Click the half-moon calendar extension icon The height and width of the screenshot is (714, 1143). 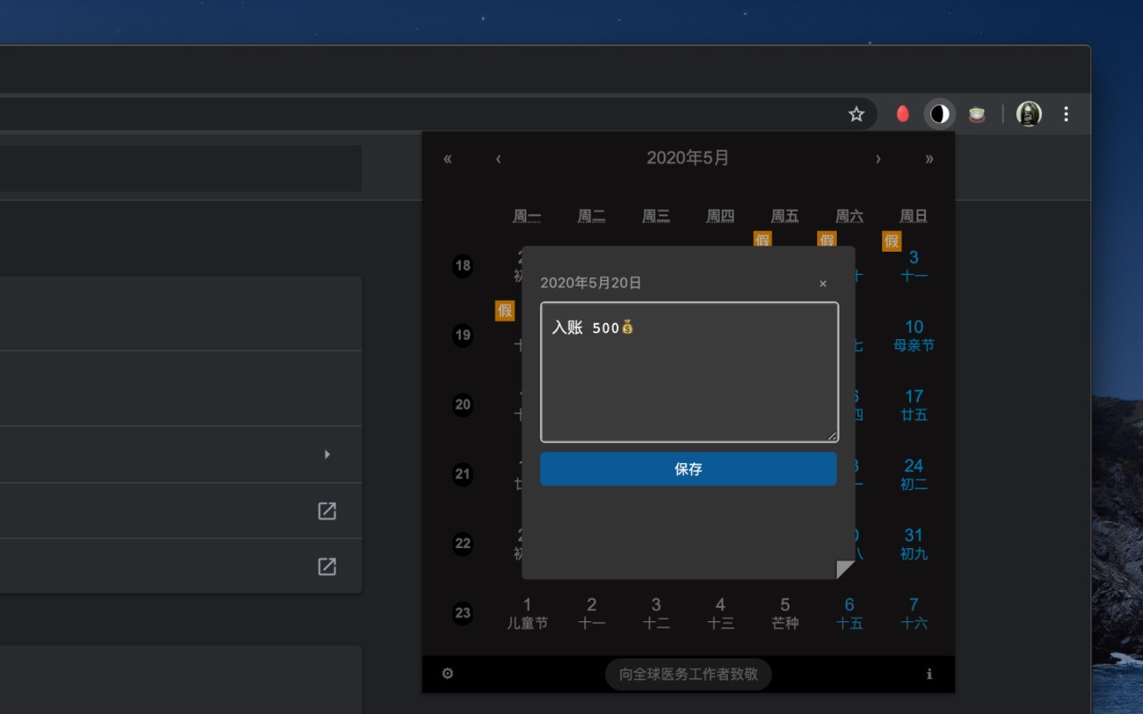[x=939, y=114]
